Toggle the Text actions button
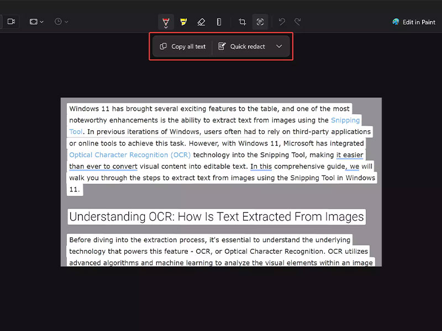Screen dimensions: 442x331 pyautogui.click(x=260, y=22)
